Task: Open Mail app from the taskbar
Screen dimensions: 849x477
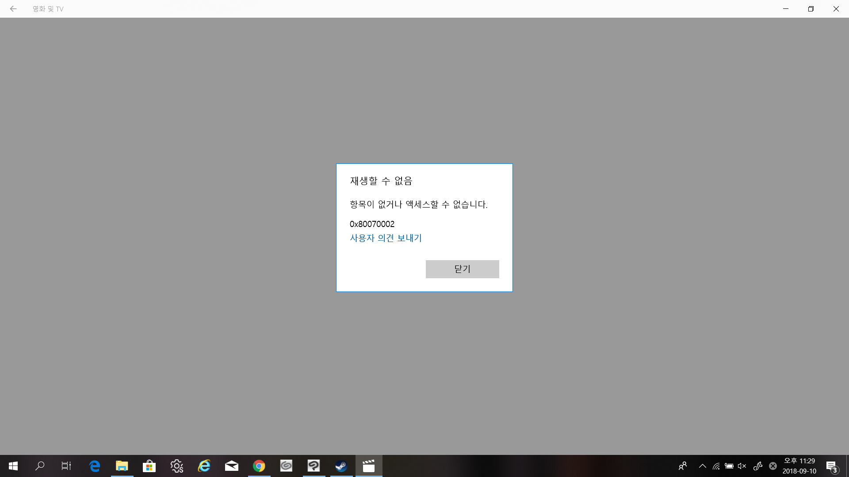Action: [232, 466]
